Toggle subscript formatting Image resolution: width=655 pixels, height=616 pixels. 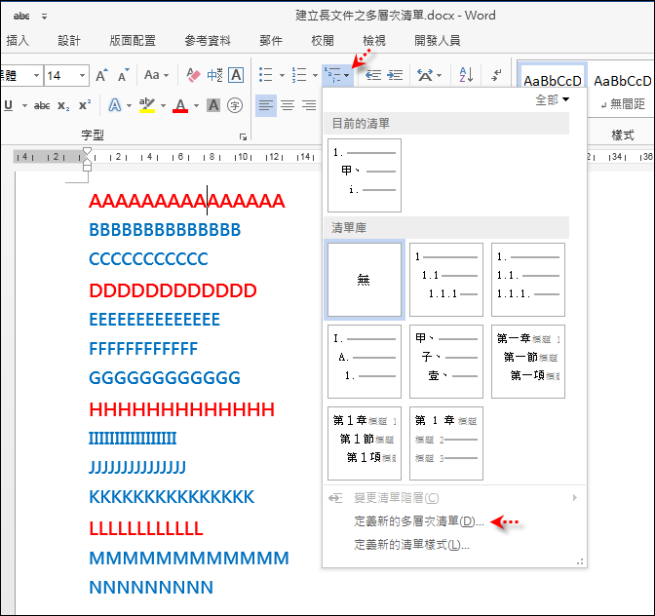click(63, 105)
